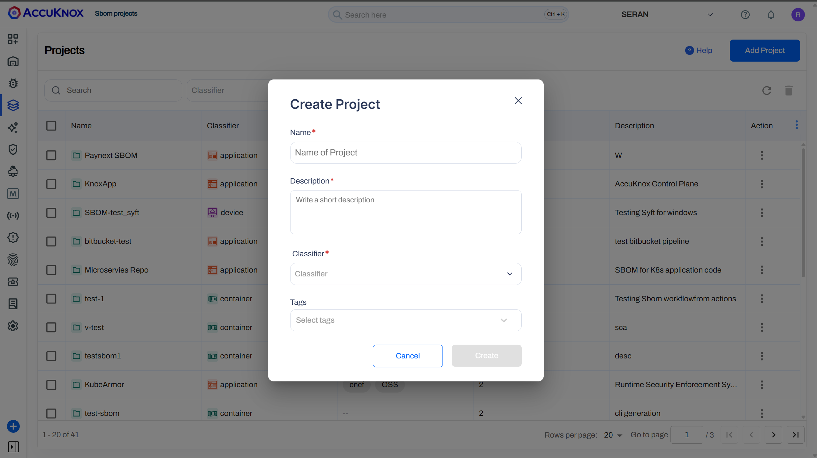Viewport: 817px width, 458px height.
Task: Open column options three-dot icon in header
Action: point(797,125)
